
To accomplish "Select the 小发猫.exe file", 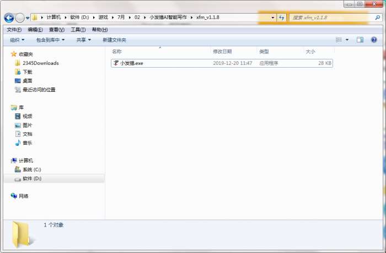I will [x=222, y=63].
